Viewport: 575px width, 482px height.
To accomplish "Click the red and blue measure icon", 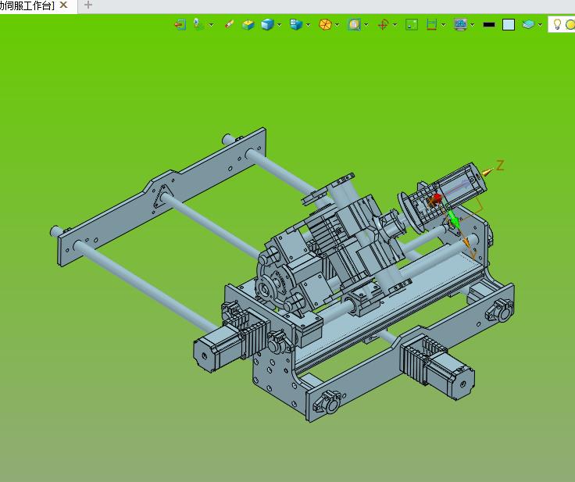I will (431, 24).
